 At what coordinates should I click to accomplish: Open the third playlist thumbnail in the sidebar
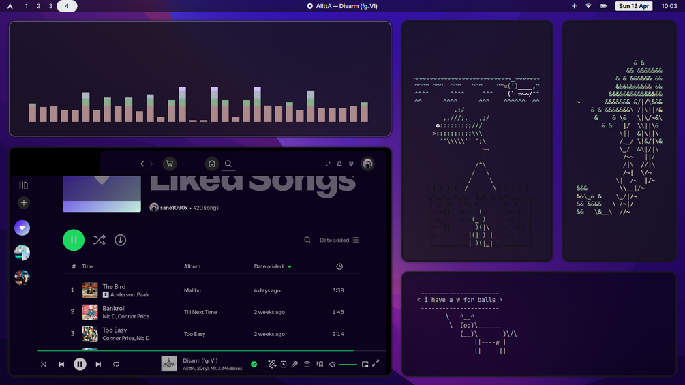(x=22, y=277)
